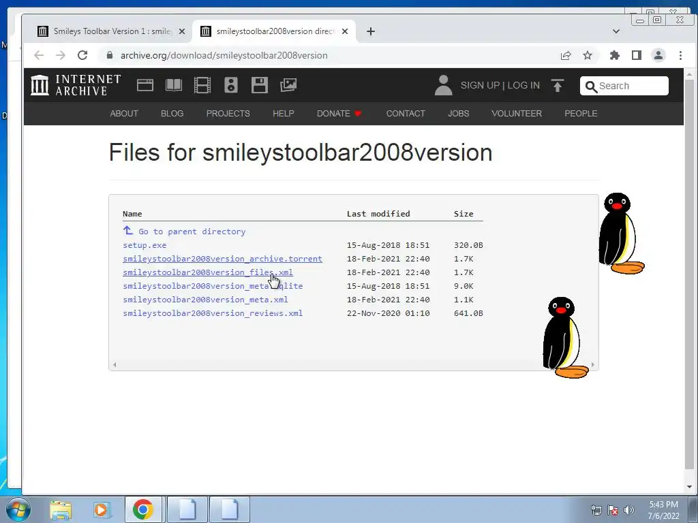Click the SIGN UP link
The image size is (698, 523).
480,85
